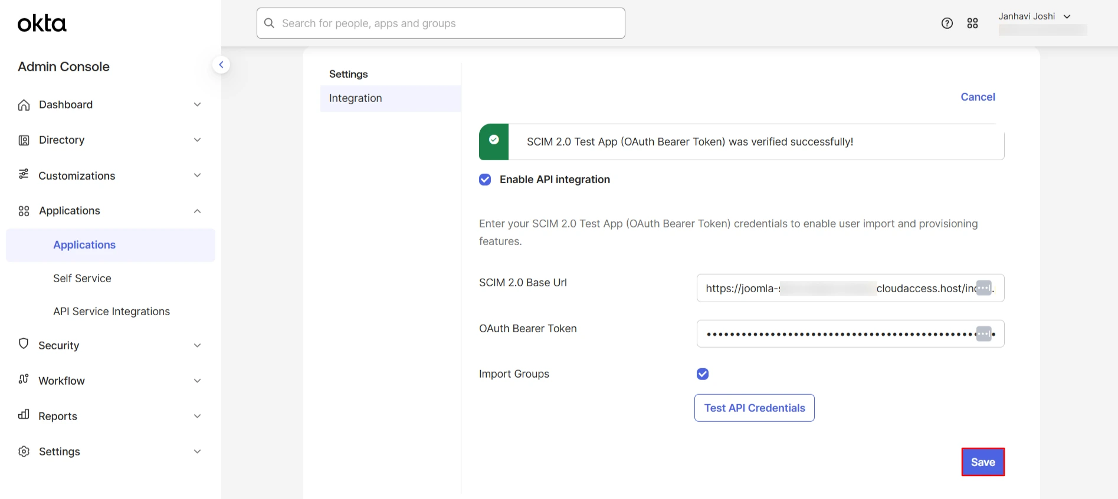Expand the Security menu chevron
The image size is (1118, 499).
click(198, 345)
